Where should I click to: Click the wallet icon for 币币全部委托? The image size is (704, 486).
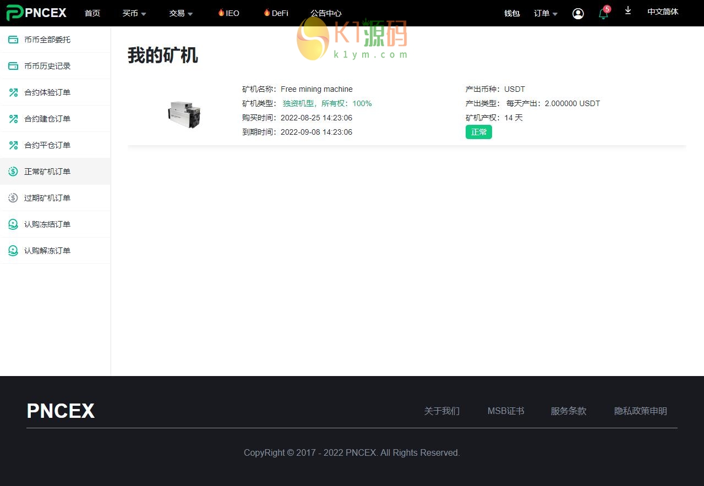click(x=13, y=40)
